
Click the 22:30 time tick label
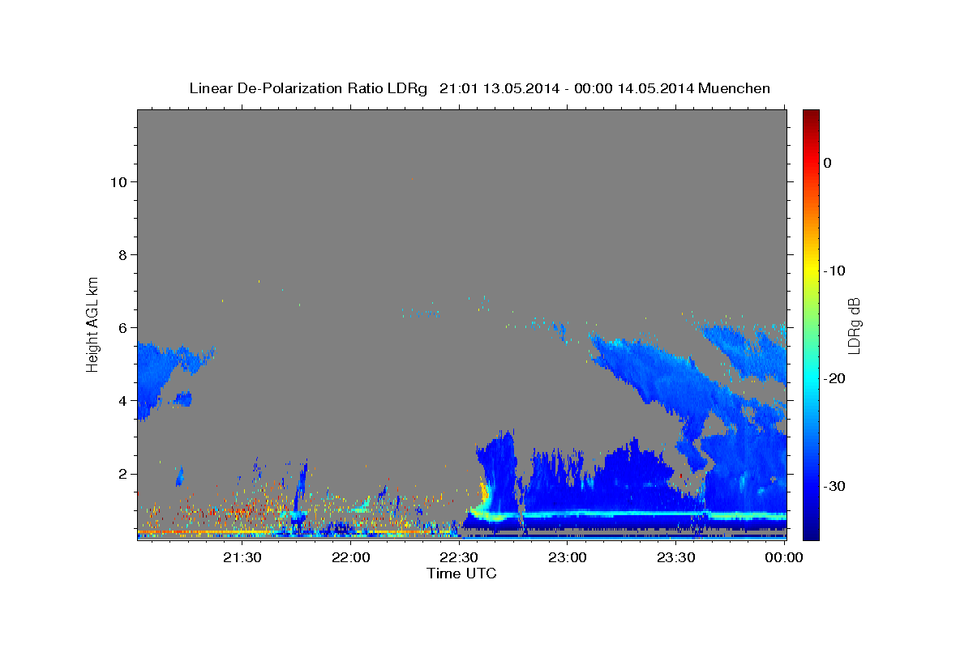(459, 557)
